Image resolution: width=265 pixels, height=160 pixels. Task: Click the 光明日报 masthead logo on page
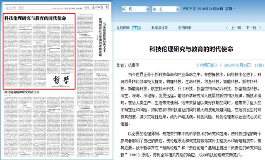click(97, 7)
